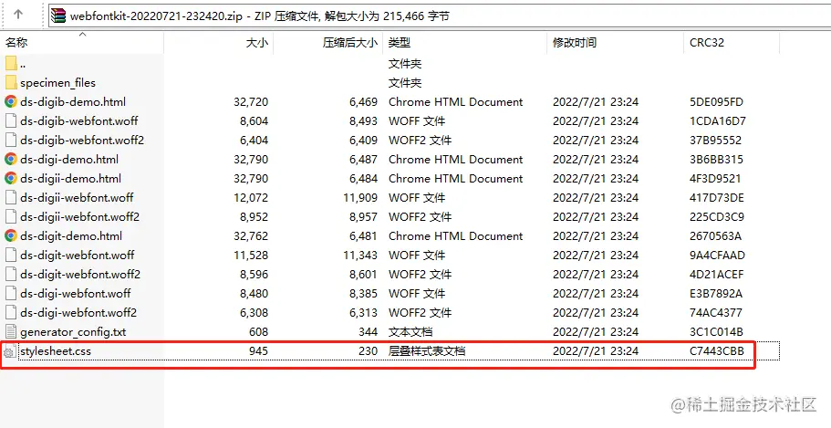
Task: Go up one folder level arrow
Action: 18,15
